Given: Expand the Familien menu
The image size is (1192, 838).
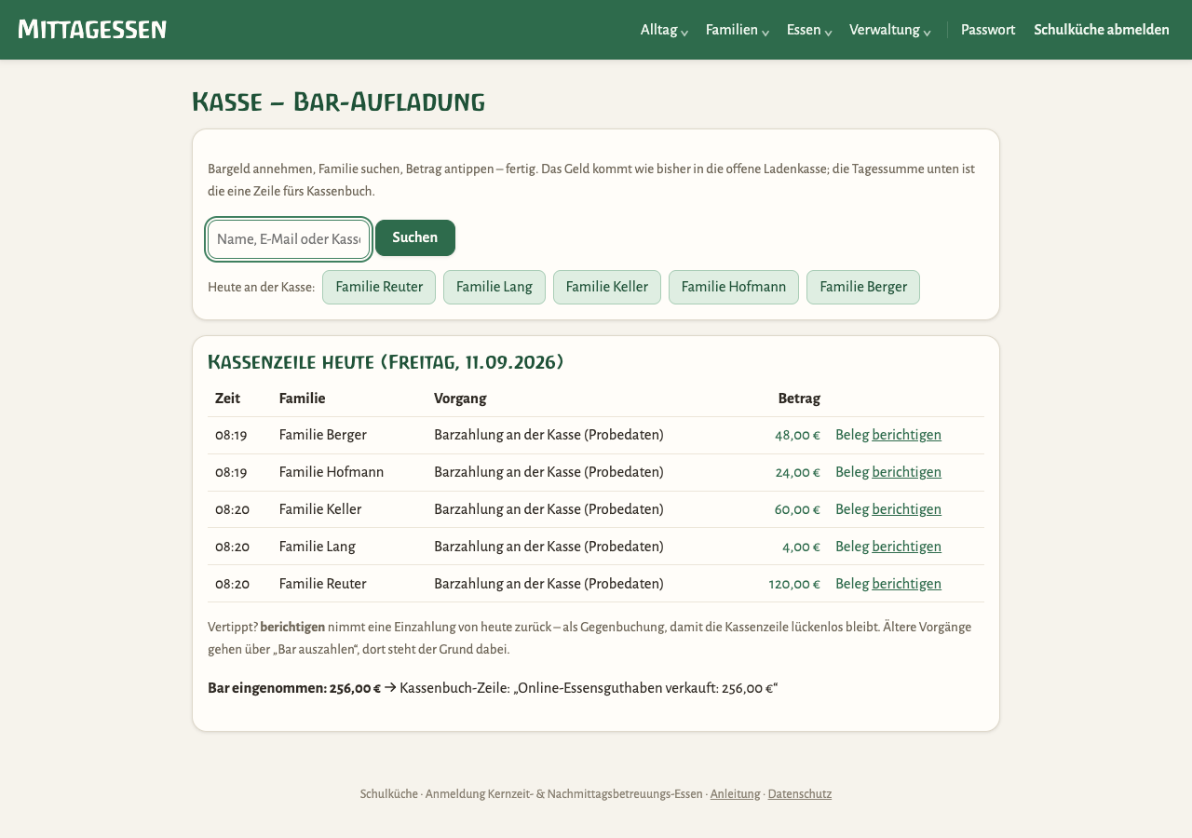Looking at the screenshot, I should [x=737, y=30].
